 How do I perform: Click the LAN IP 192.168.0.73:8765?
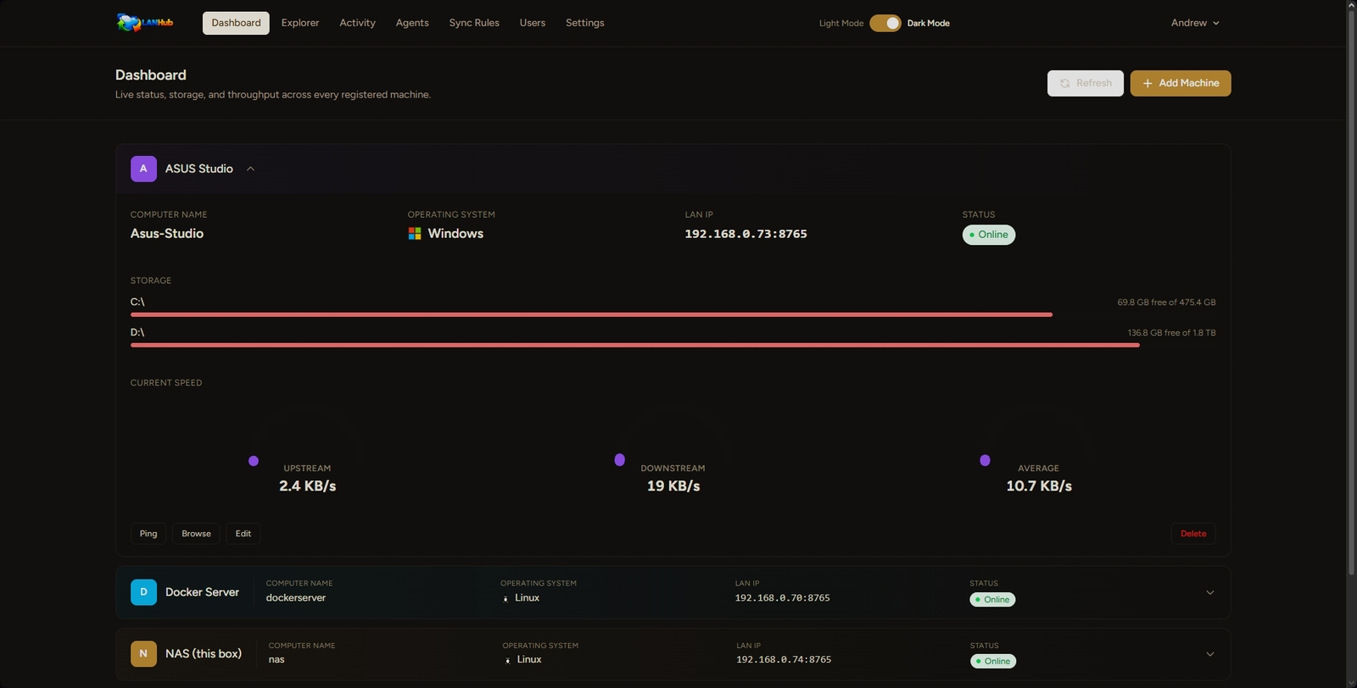pyautogui.click(x=746, y=234)
